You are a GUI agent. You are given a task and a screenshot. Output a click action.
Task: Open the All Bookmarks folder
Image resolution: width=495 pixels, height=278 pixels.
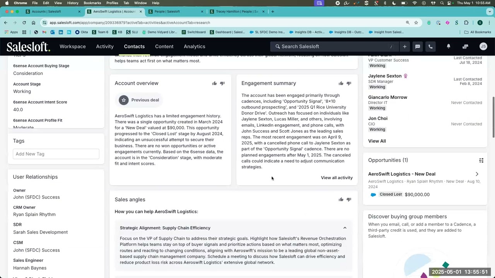point(478,32)
